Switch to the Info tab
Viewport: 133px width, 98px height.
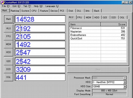point(88,11)
